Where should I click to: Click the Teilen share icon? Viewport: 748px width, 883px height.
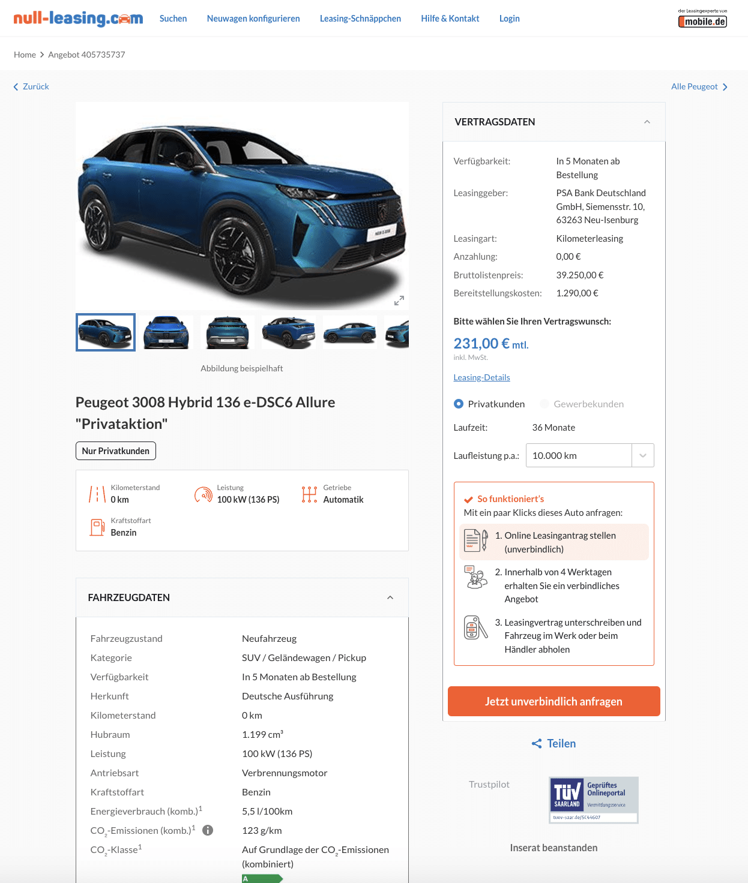pyautogui.click(x=537, y=744)
